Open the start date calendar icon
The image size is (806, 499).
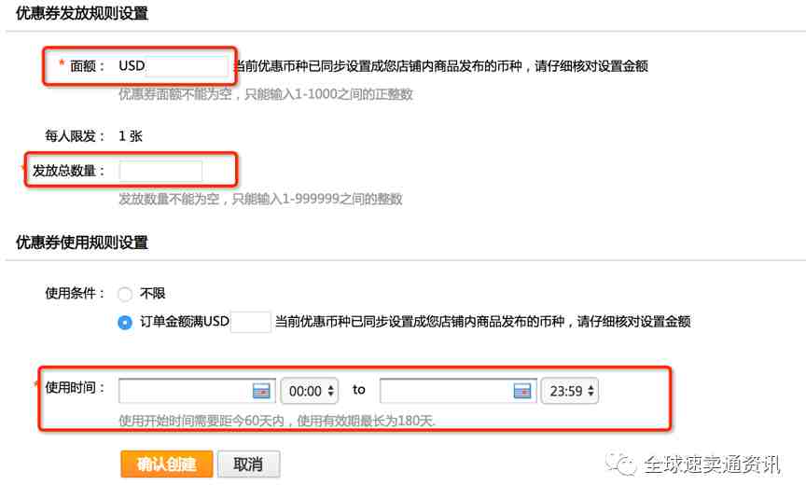tap(261, 391)
